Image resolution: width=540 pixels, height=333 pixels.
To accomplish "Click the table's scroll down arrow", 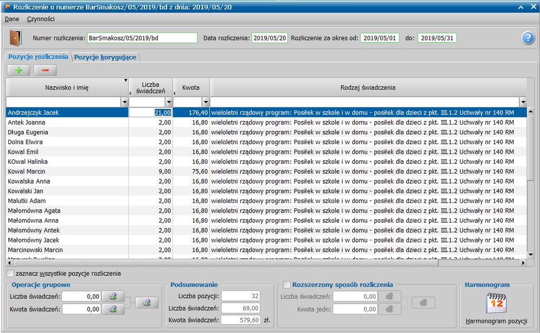I will click(531, 255).
